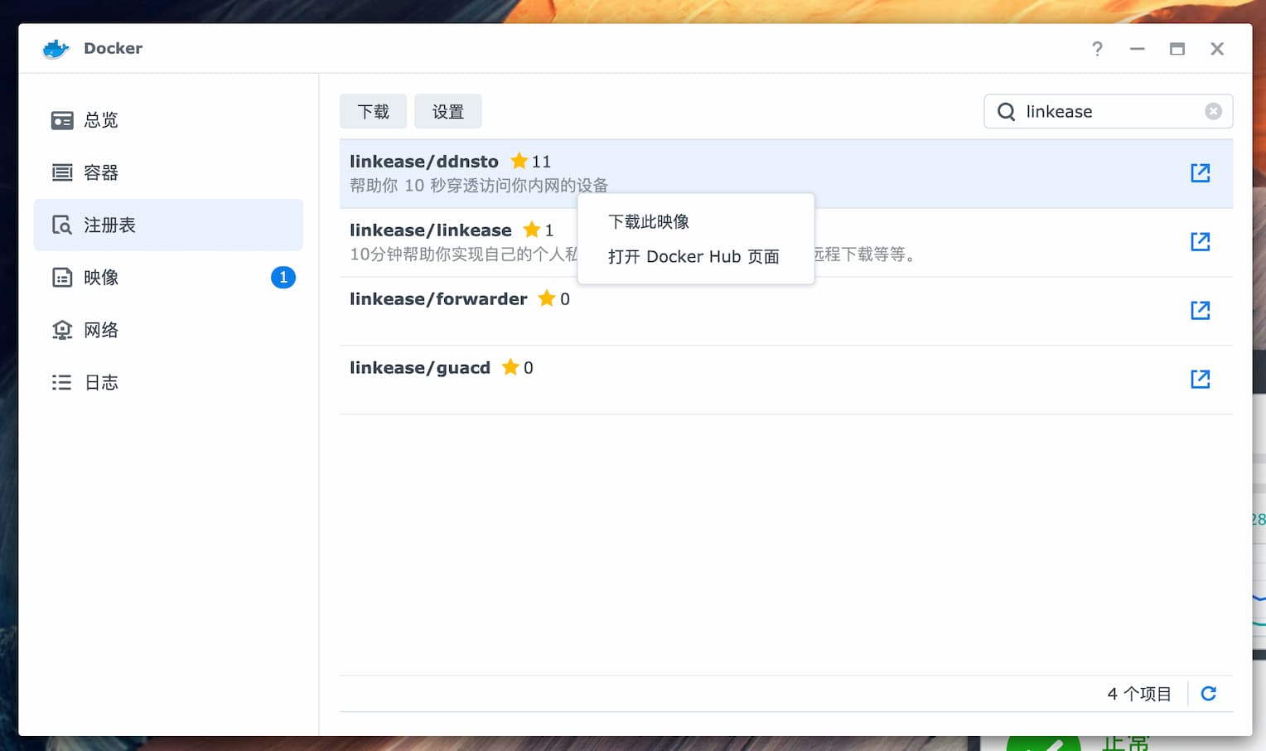The width and height of the screenshot is (1266, 751).
Task: Click the 总览 sidebar icon
Action: [62, 120]
